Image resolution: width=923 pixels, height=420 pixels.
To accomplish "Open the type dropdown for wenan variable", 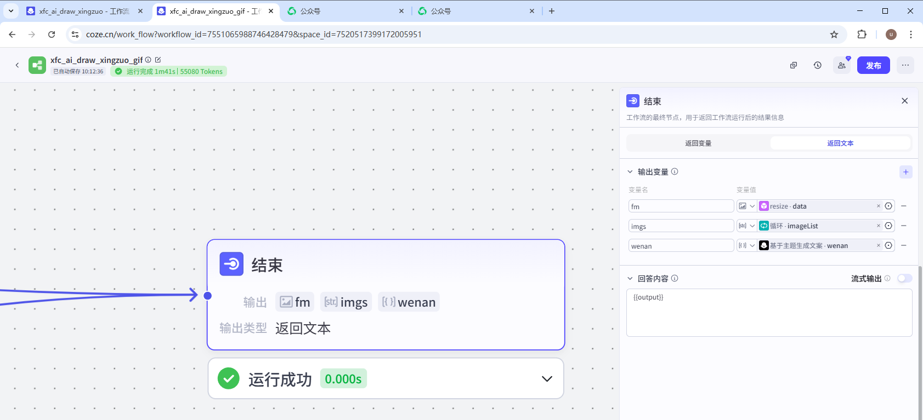I will pos(747,245).
